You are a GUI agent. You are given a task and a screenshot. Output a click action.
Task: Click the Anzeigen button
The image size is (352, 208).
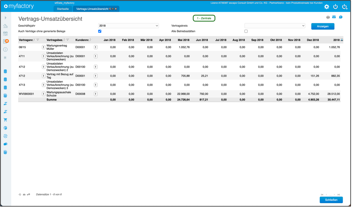click(322, 26)
